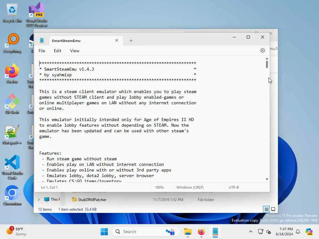
Task: Click the colorful search highlight icon
Action: 170,232
